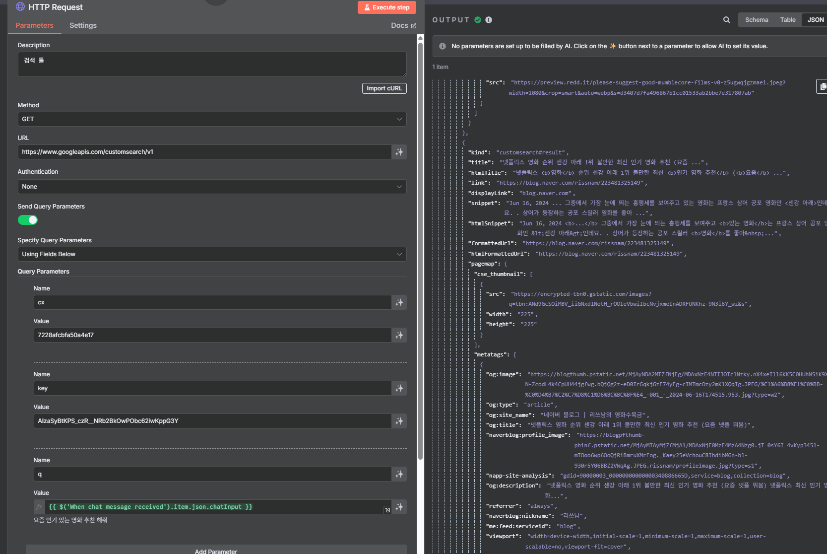Click the OUTPUT panel heading
The image size is (827, 554).
tap(450, 20)
